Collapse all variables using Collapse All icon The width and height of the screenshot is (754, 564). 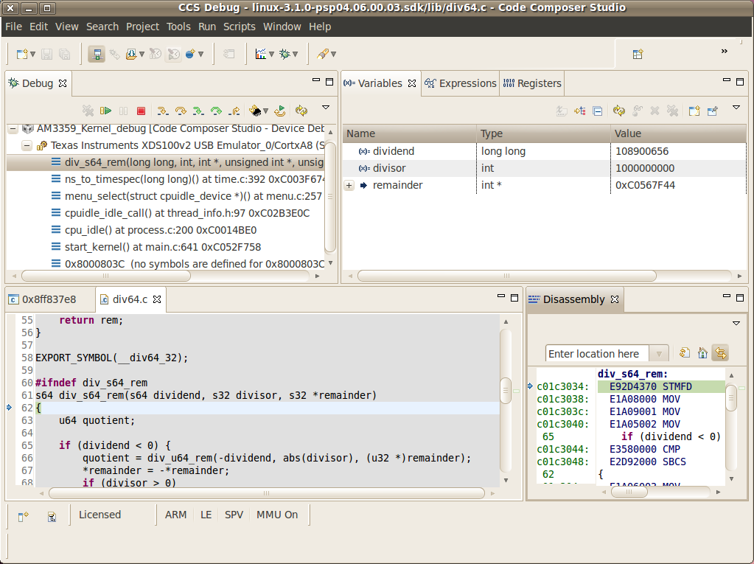point(598,111)
